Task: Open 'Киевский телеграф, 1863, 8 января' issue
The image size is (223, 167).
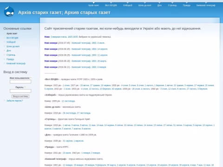Action: [x=89, y=67]
